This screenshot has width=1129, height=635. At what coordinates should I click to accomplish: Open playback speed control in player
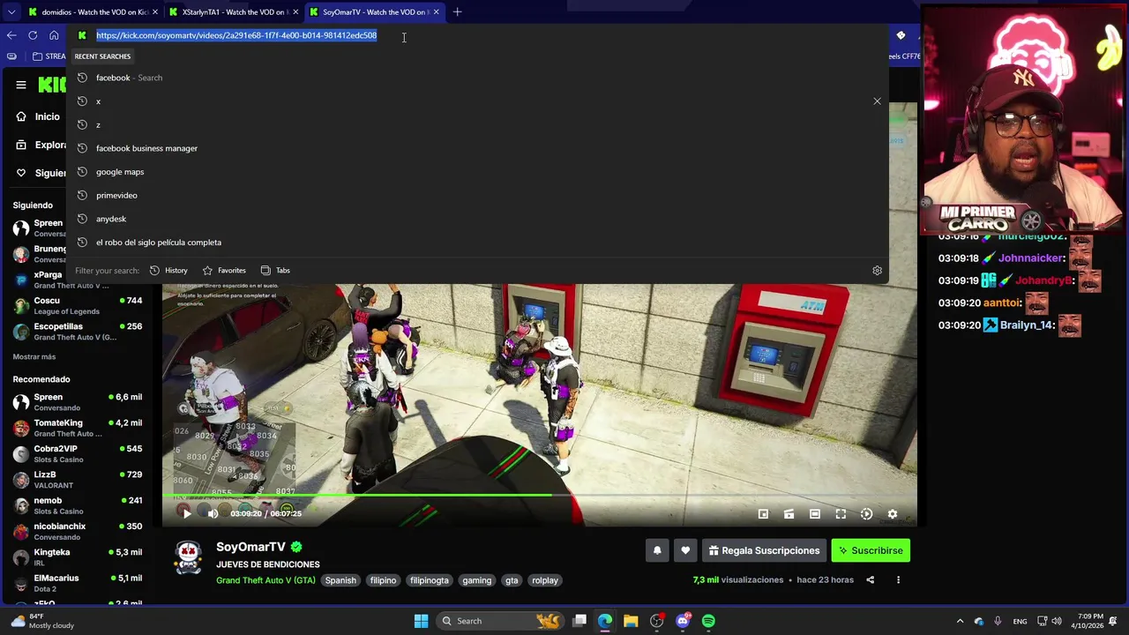pyautogui.click(x=866, y=514)
